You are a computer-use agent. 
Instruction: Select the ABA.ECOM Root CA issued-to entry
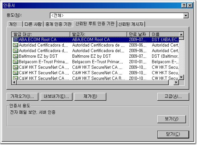[x=38, y=39]
